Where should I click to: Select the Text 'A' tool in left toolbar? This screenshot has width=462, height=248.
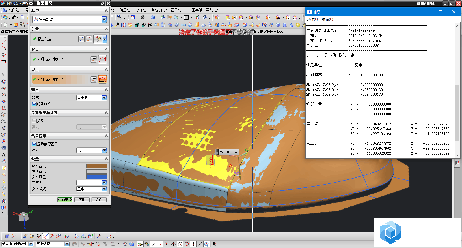coord(4,155)
